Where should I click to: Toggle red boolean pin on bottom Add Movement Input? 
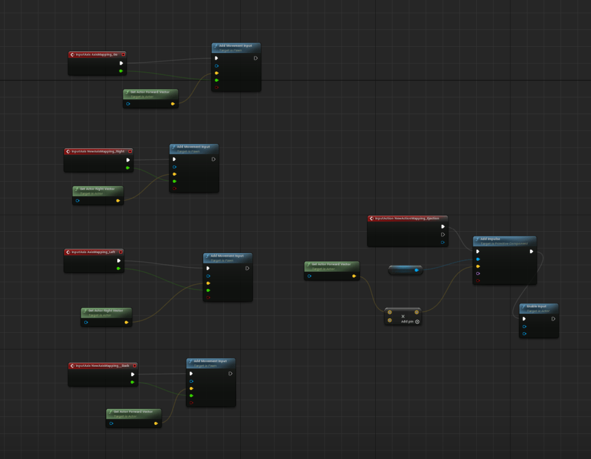pos(191,402)
